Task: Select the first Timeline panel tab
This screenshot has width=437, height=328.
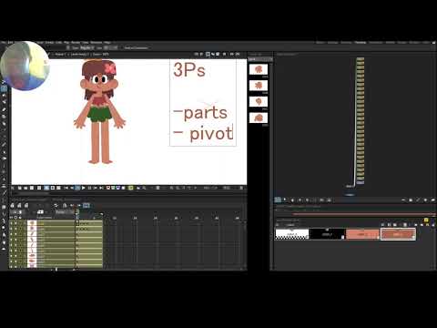Action: (29, 200)
